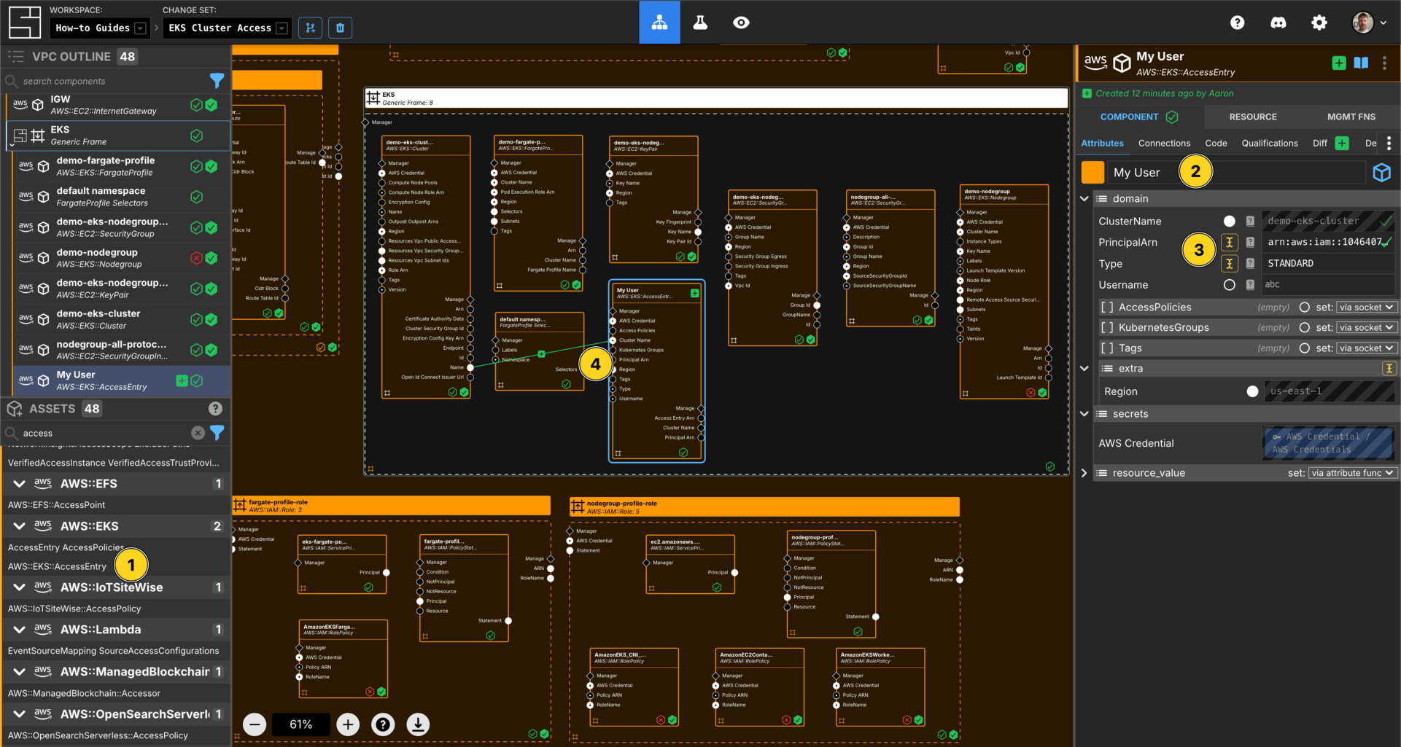This screenshot has width=1401, height=747.
Task: Collapse the AWS::Lambda asset group
Action: 19,630
